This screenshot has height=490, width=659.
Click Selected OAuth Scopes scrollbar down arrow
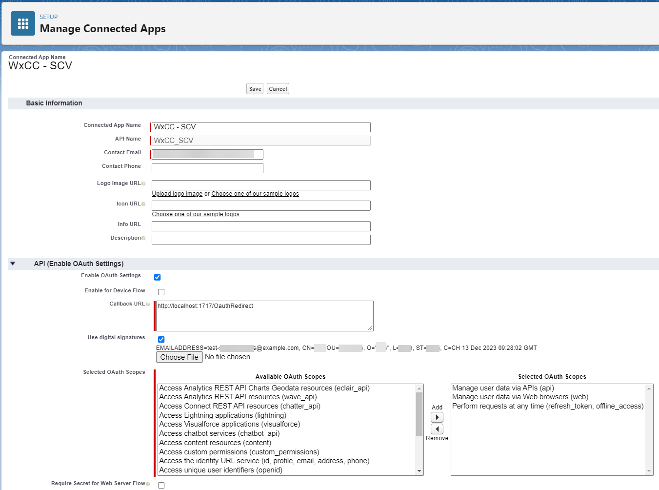[x=649, y=471]
